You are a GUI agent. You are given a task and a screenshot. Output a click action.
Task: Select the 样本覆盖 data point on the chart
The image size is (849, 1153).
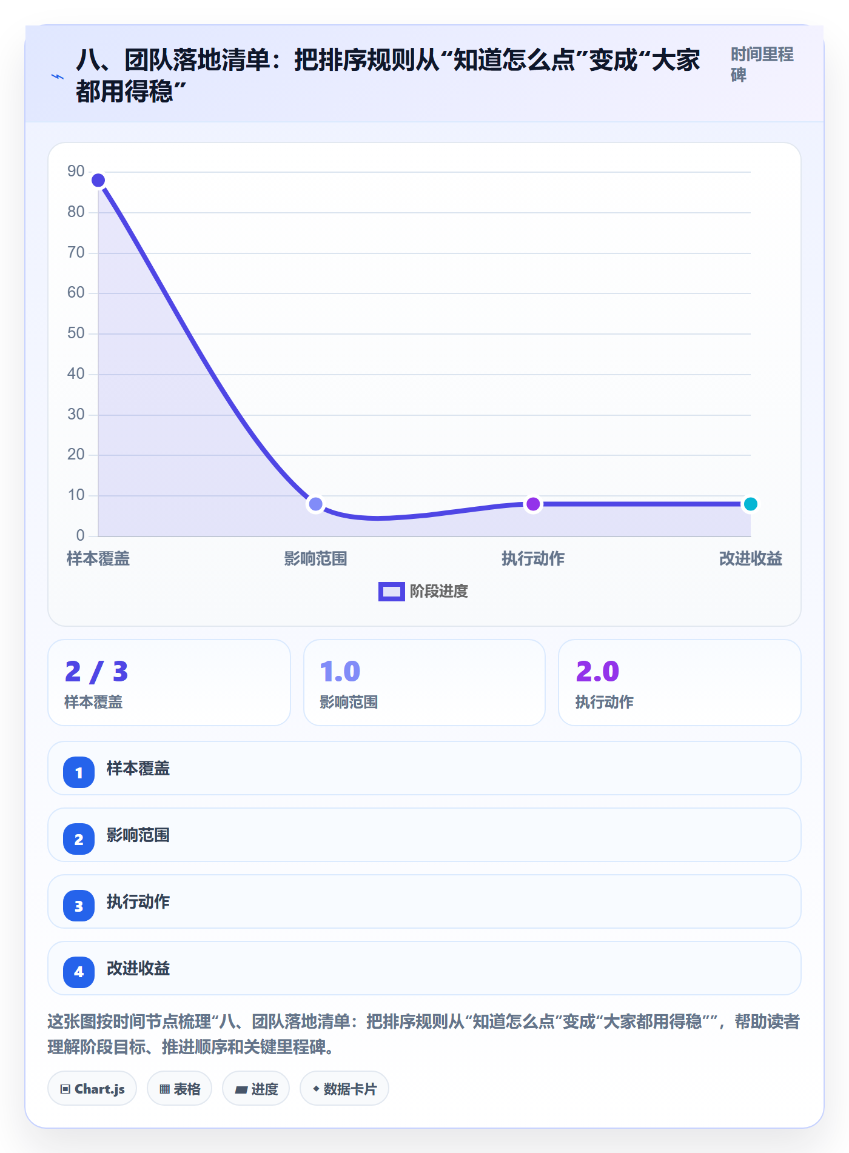pyautogui.click(x=98, y=180)
